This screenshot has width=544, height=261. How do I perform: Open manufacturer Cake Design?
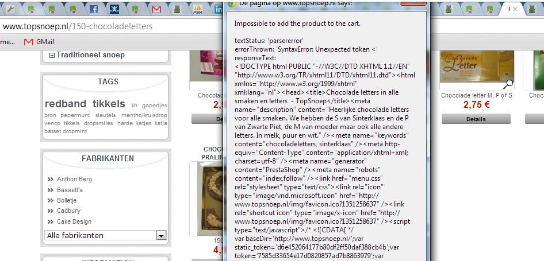point(74,221)
